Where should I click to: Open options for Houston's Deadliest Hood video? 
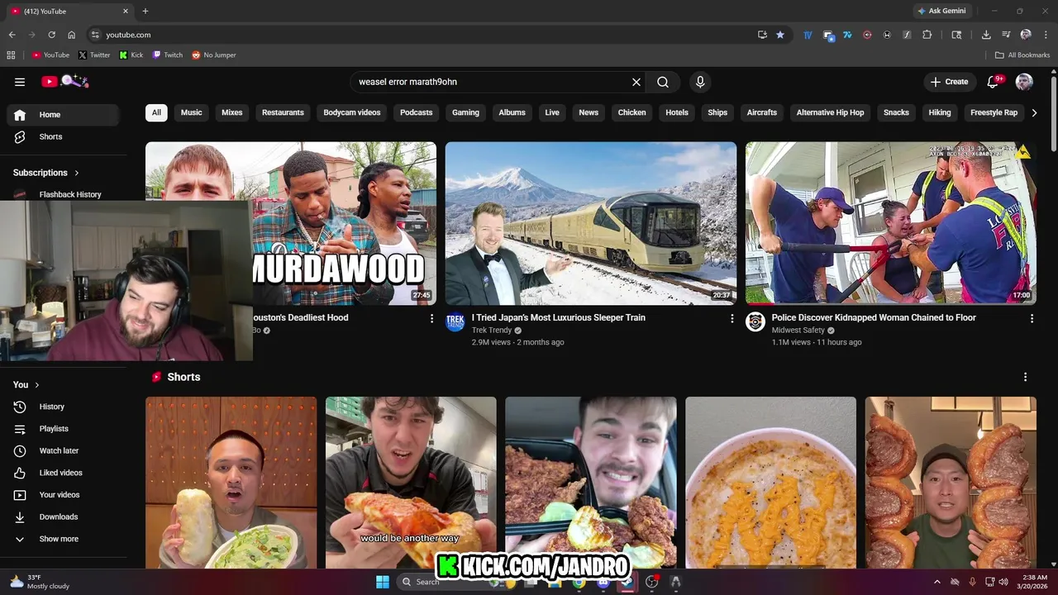431,318
